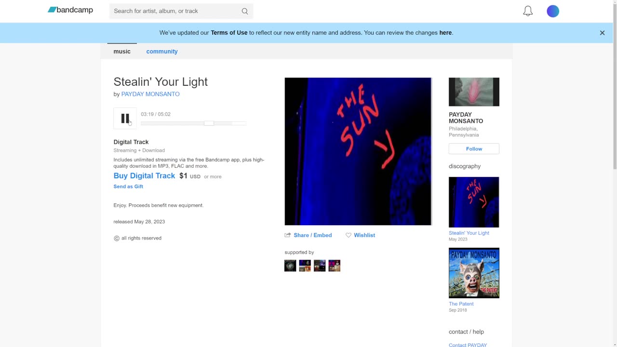Click the search magnifier icon
The image size is (617, 347).
(245, 11)
